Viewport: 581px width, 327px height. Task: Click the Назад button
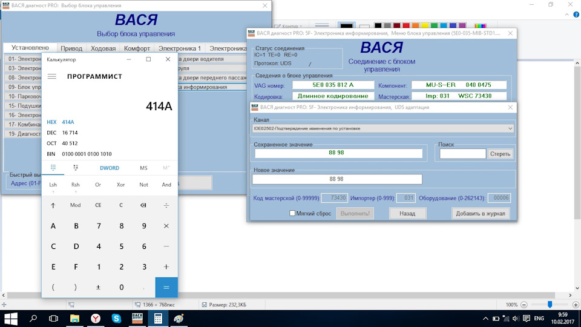tap(407, 213)
